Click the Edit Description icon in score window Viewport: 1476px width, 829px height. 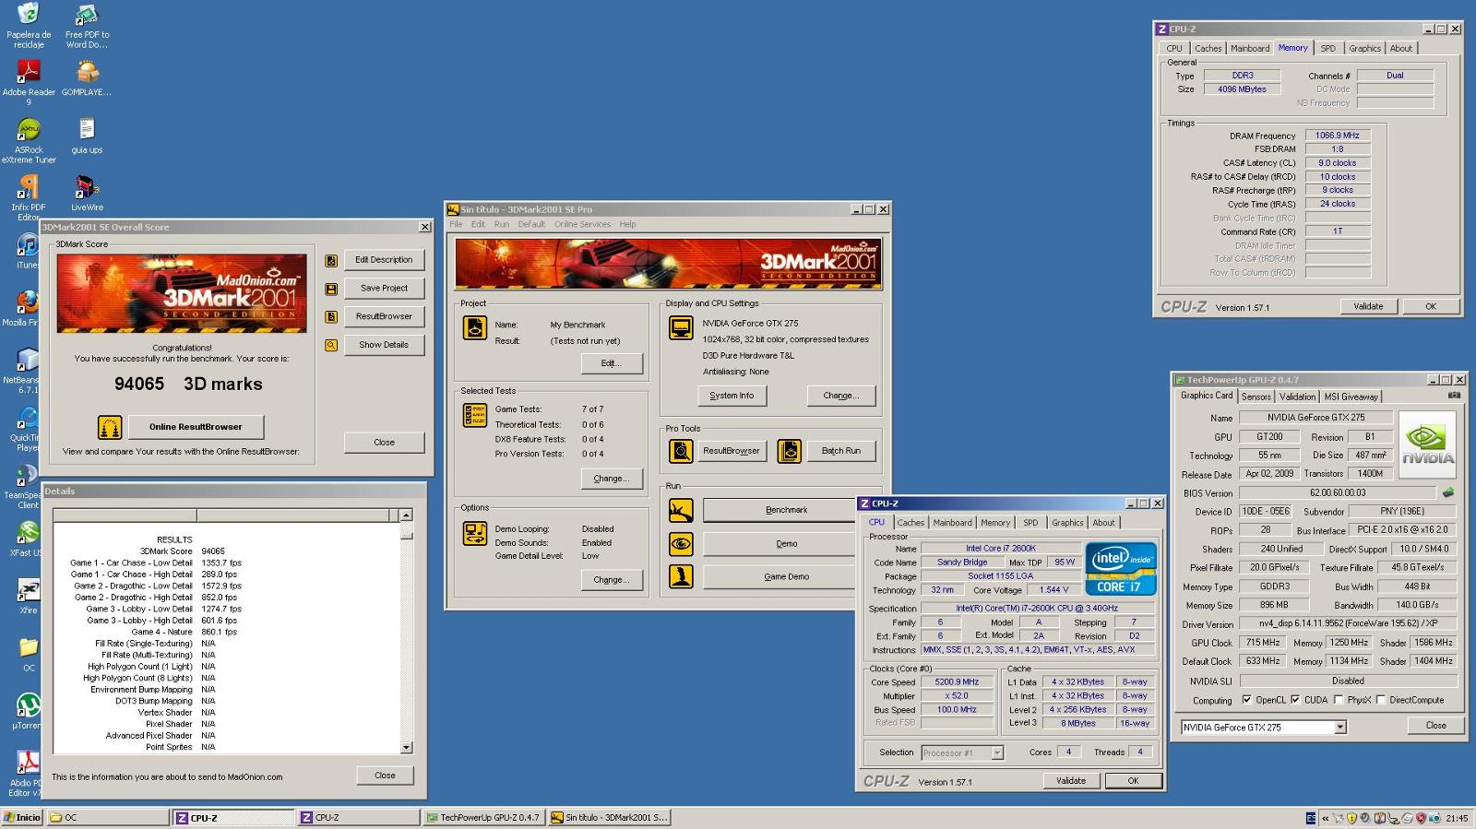(331, 261)
